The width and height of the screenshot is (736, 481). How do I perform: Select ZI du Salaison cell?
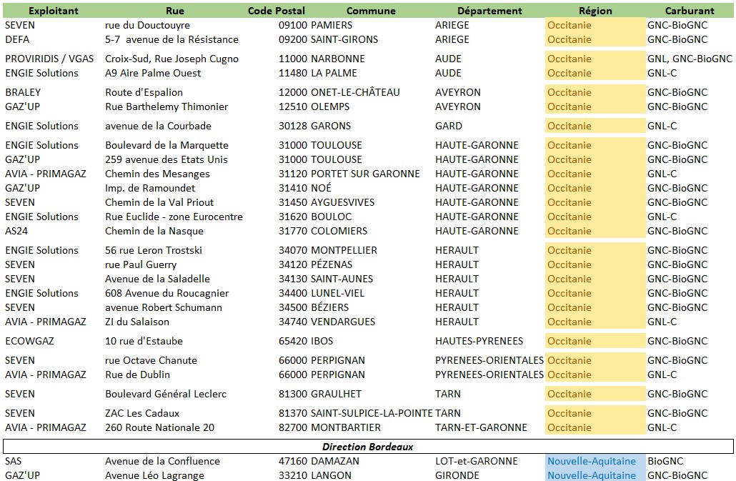click(x=137, y=322)
